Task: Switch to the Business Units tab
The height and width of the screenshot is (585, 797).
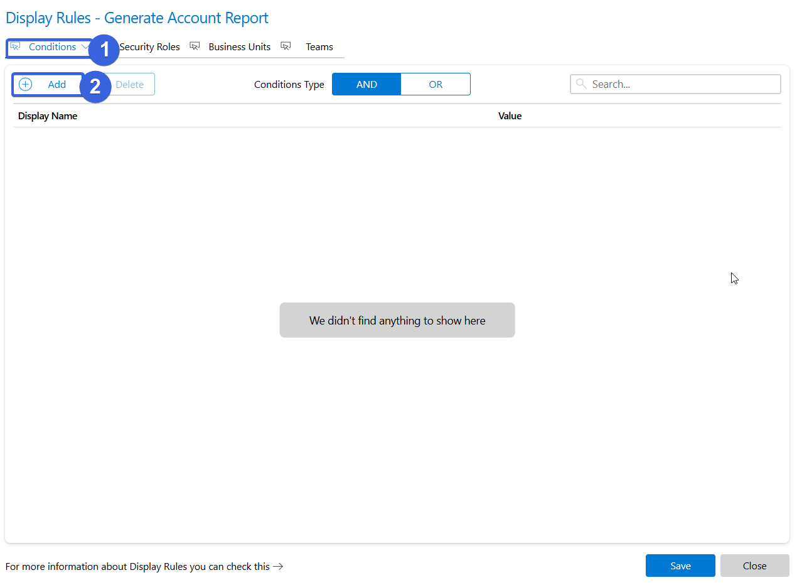Action: 239,47
